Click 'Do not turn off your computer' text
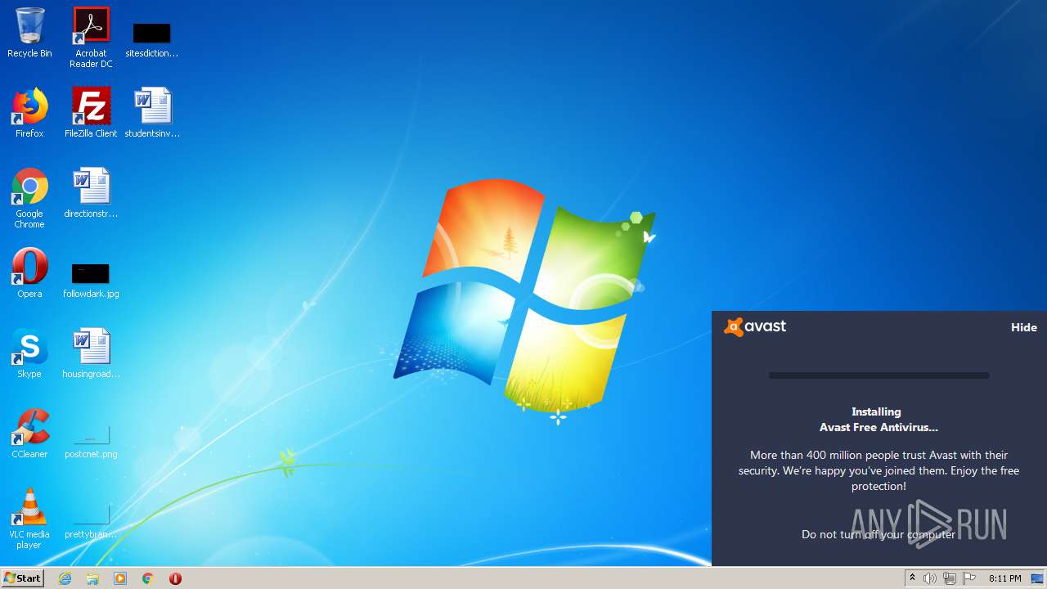This screenshot has width=1047, height=589. (x=878, y=534)
